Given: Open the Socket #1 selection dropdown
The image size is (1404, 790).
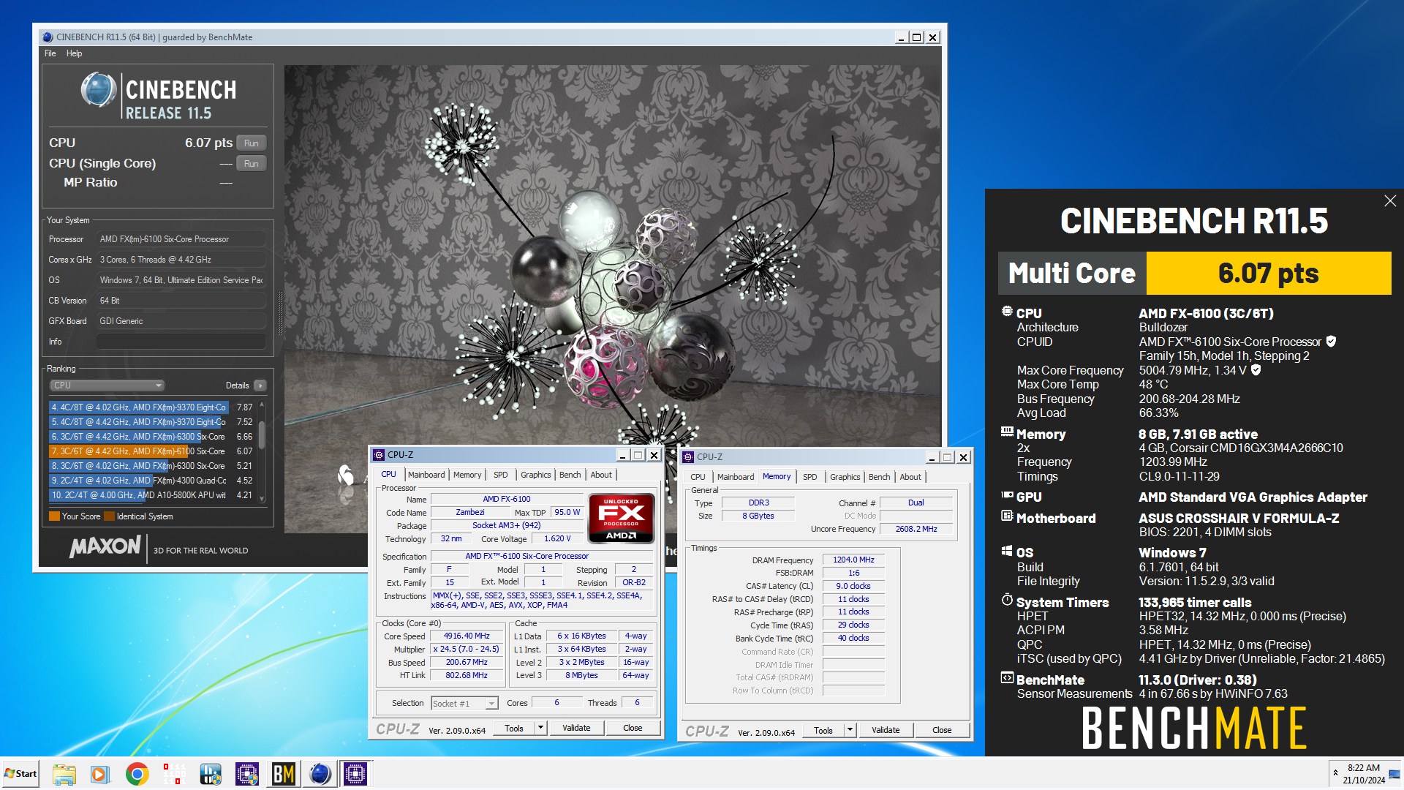Looking at the screenshot, I should pyautogui.click(x=465, y=703).
